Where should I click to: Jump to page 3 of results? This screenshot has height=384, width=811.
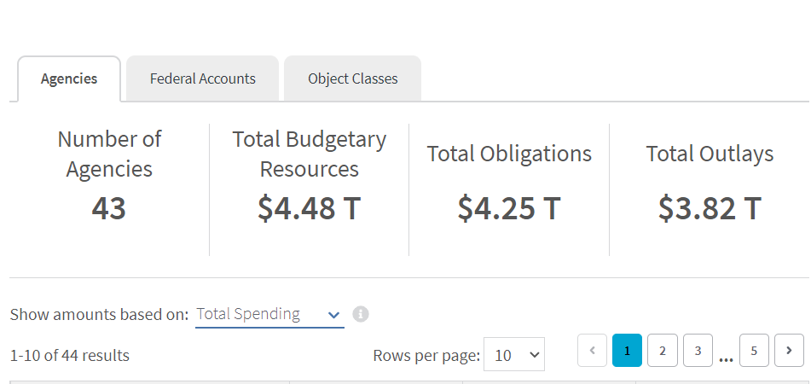(x=698, y=351)
